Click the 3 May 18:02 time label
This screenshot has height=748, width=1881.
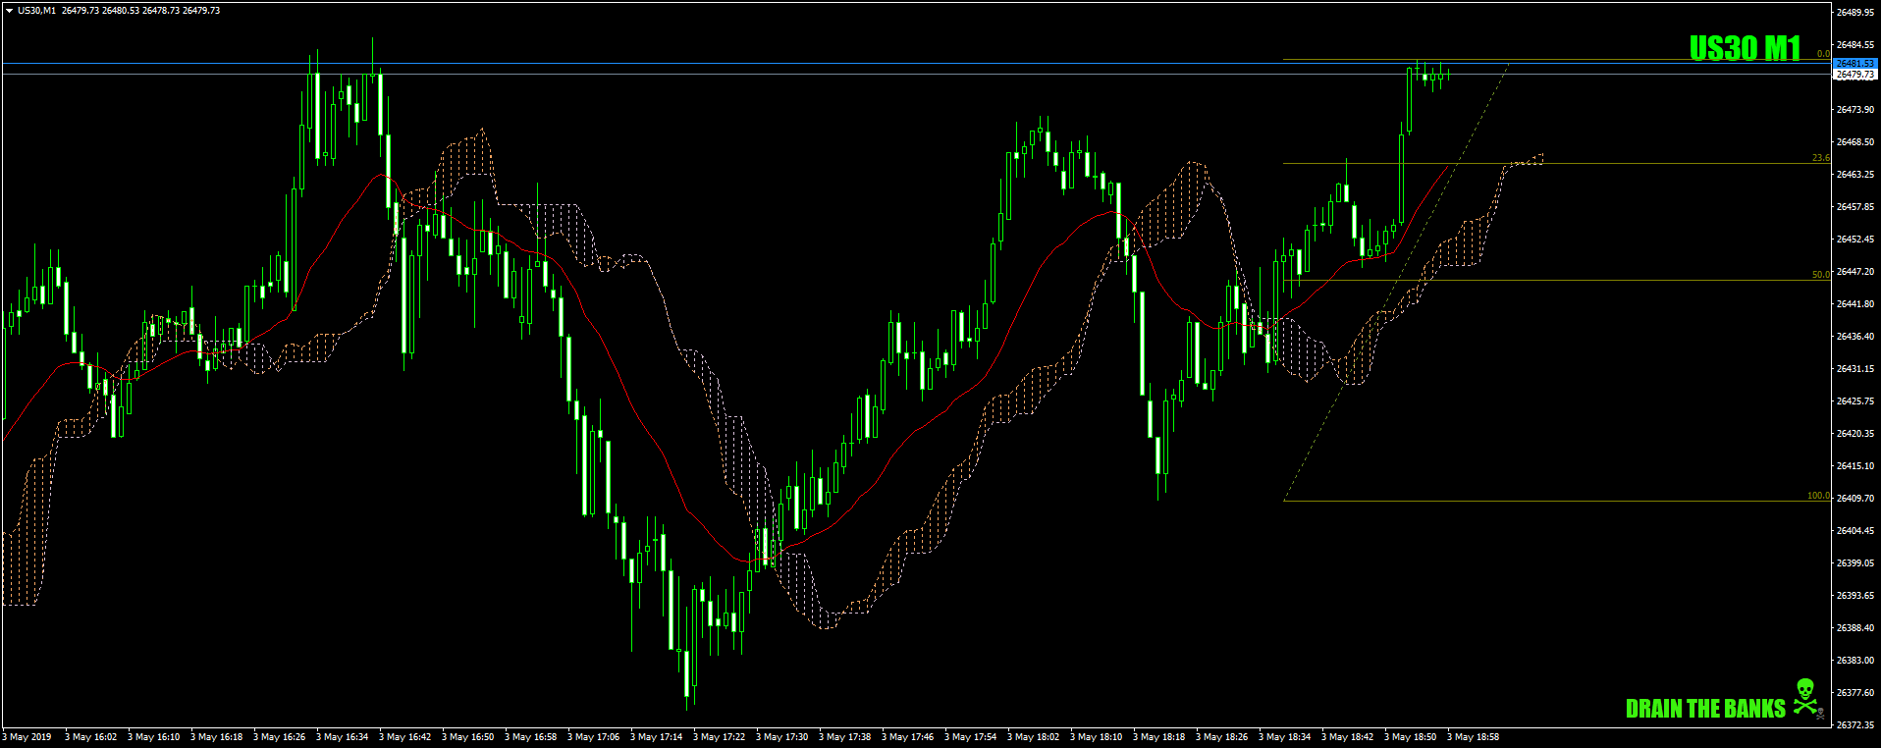[x=1034, y=737]
